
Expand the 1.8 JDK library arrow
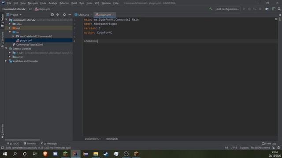point(10,53)
